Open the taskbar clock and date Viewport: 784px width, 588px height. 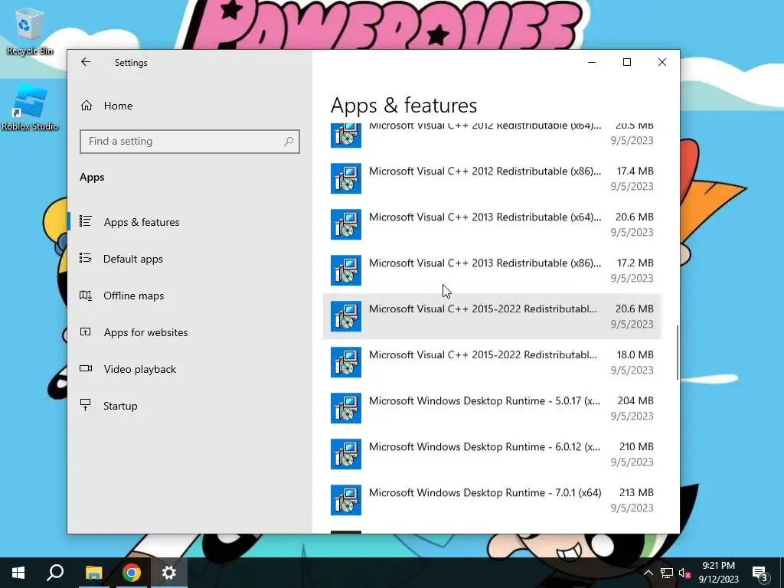point(718,573)
